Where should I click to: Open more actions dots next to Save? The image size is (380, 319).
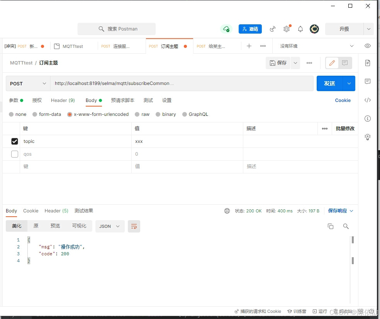tap(309, 63)
